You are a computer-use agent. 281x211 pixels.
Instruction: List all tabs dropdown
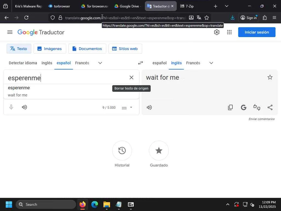point(226,6)
